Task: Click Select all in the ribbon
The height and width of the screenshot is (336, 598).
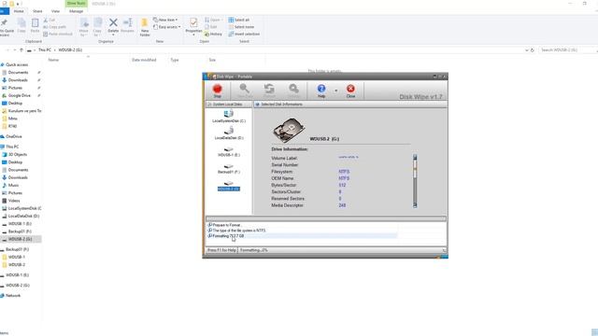Action: [x=239, y=20]
